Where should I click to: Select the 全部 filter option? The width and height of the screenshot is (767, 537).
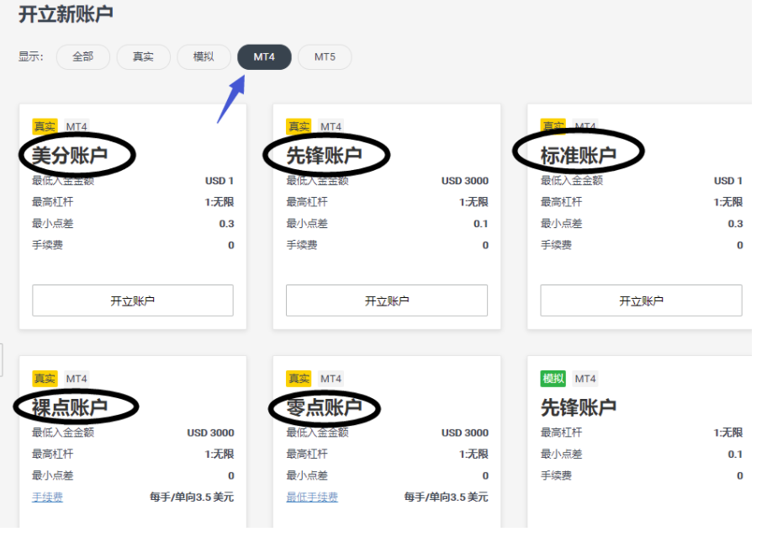(x=82, y=57)
